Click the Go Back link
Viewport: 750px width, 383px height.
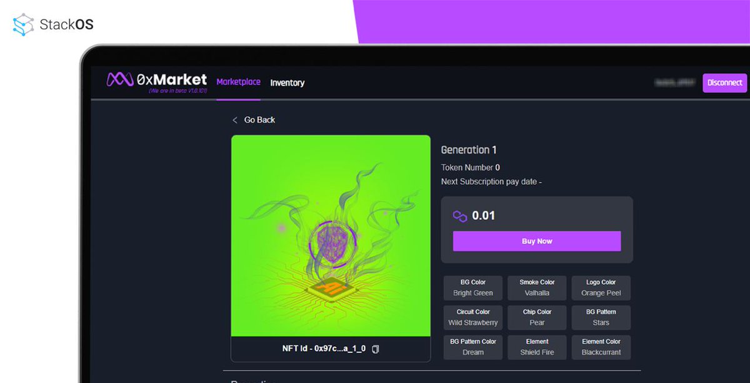[259, 120]
